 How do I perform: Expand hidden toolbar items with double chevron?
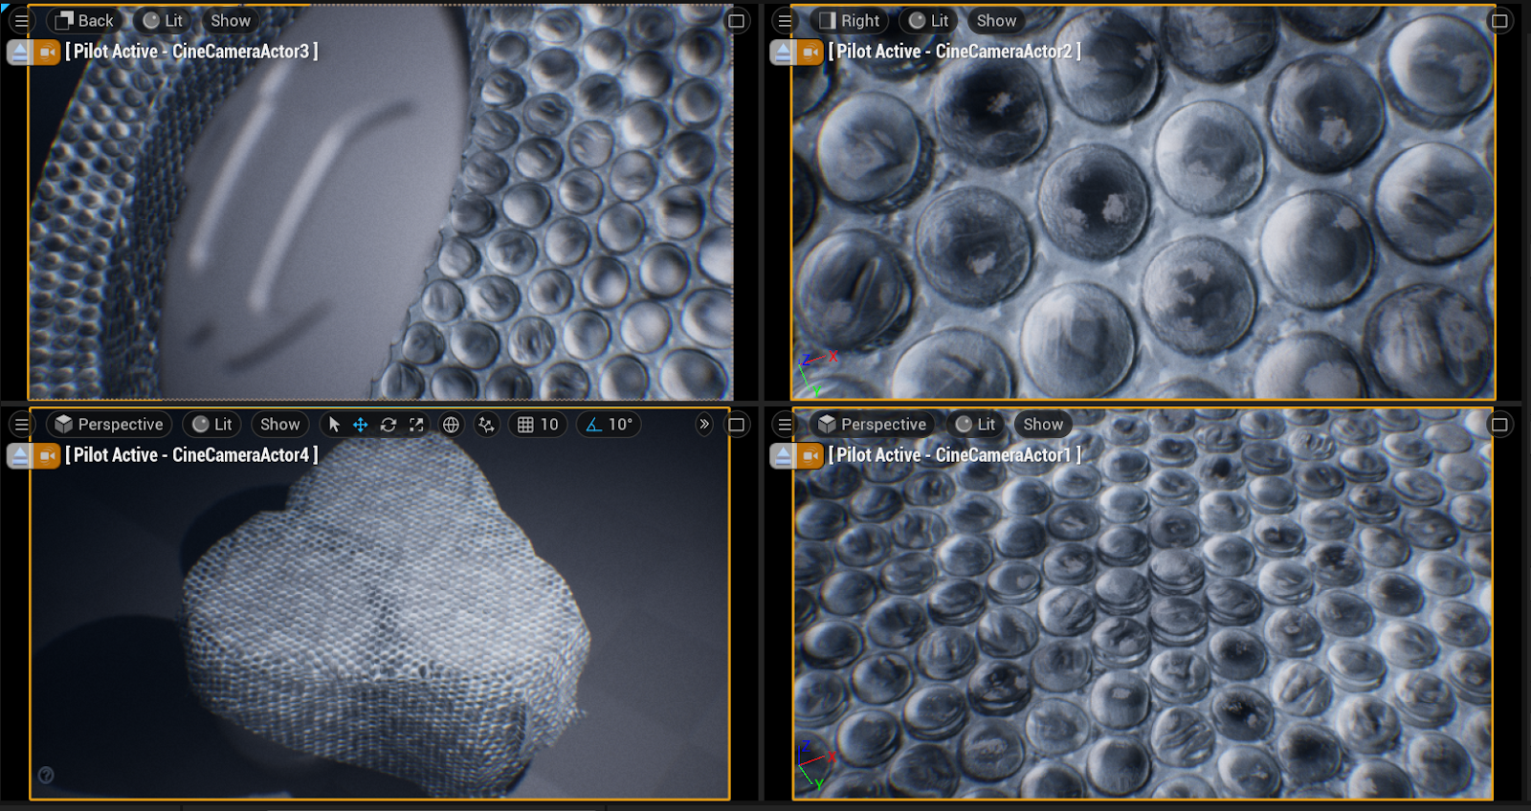point(704,424)
